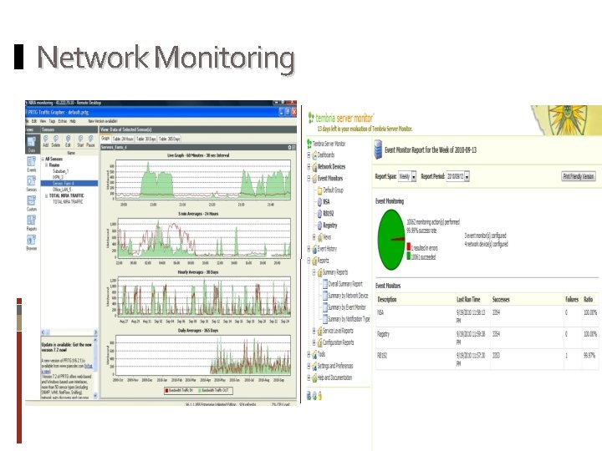The height and width of the screenshot is (451, 602).
Task: Click the Print Friendly Version button
Action: pos(579,176)
